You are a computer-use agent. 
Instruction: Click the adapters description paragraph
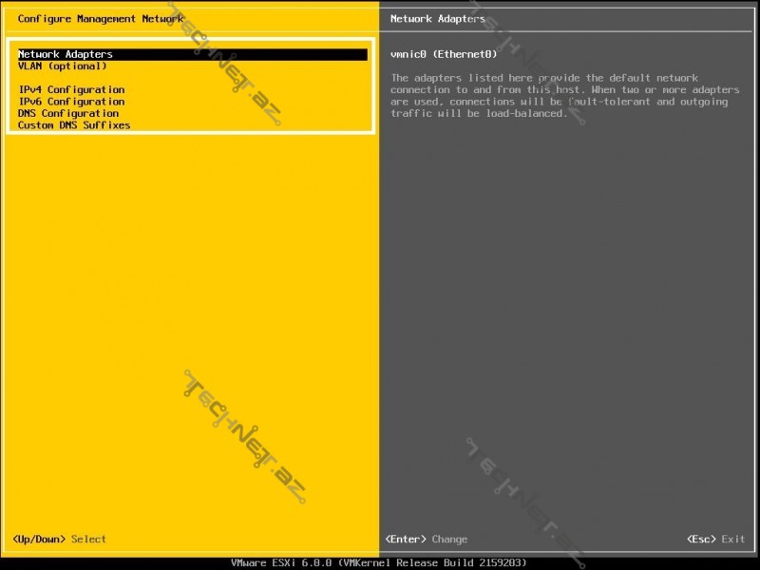tap(564, 96)
